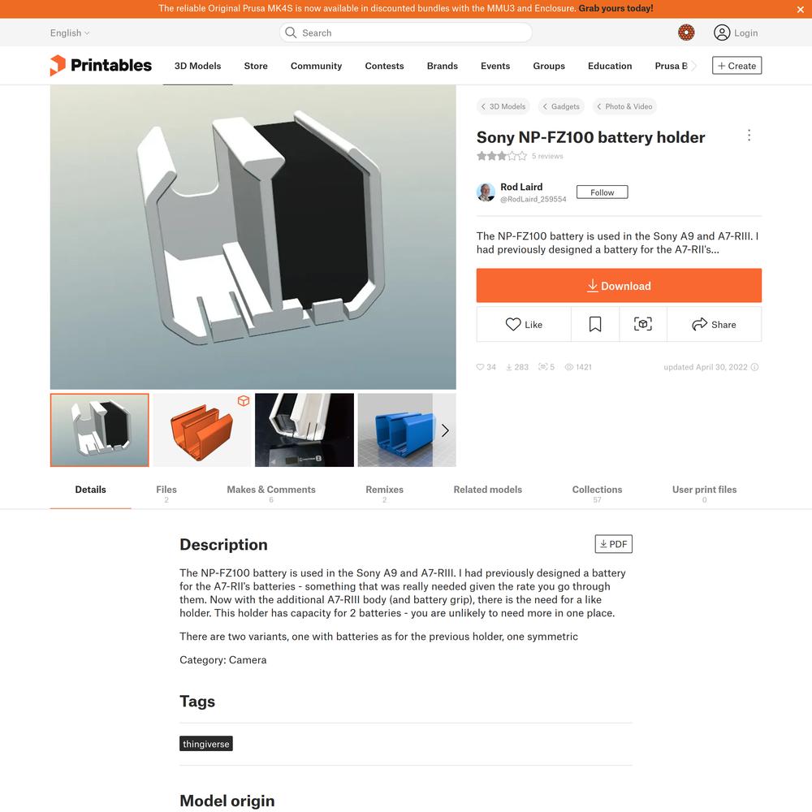The width and height of the screenshot is (812, 812).
Task: Download description as PDF
Action: coord(613,544)
